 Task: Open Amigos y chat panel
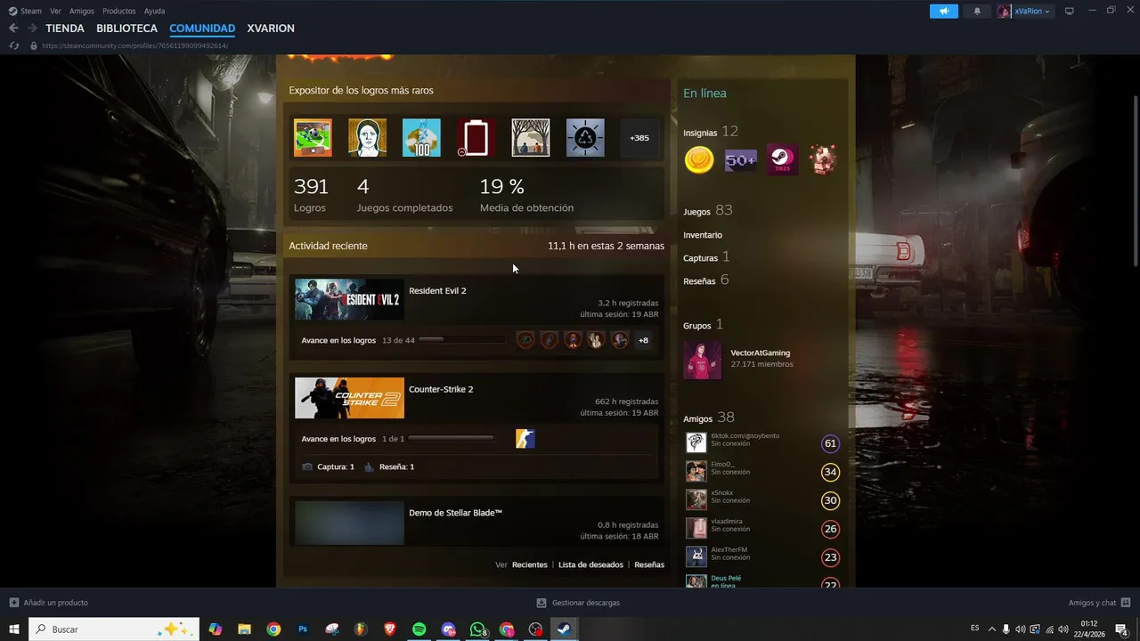coord(1099,603)
